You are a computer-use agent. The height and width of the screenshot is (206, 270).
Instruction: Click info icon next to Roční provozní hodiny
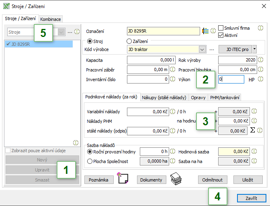point(172,151)
